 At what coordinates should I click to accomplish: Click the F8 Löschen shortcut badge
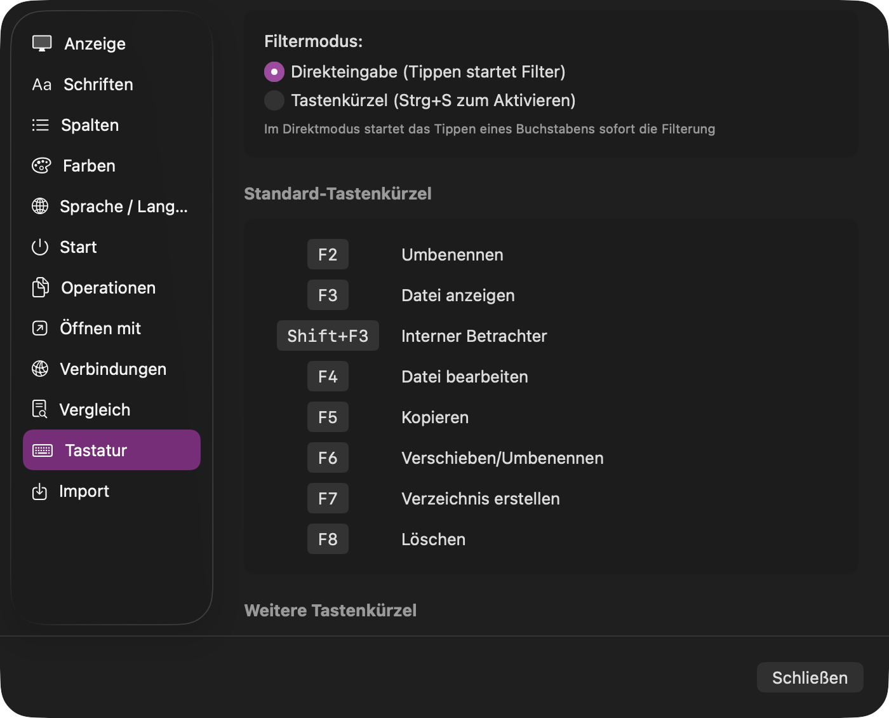click(328, 539)
